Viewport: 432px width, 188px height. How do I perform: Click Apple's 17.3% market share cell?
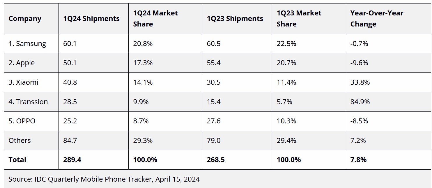pos(143,63)
